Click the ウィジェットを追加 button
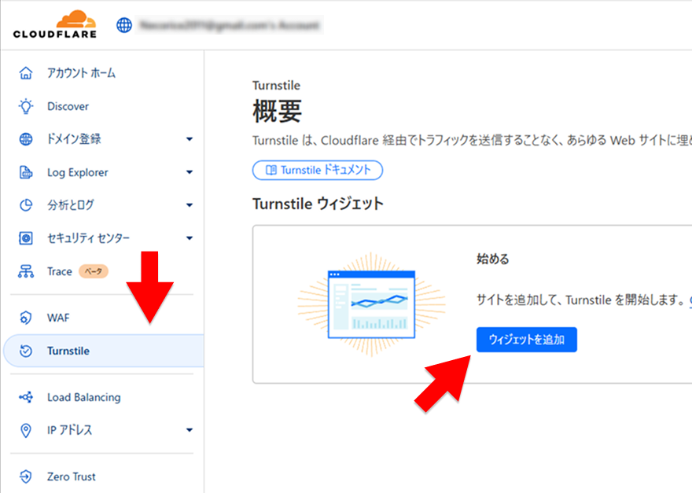 [x=526, y=339]
